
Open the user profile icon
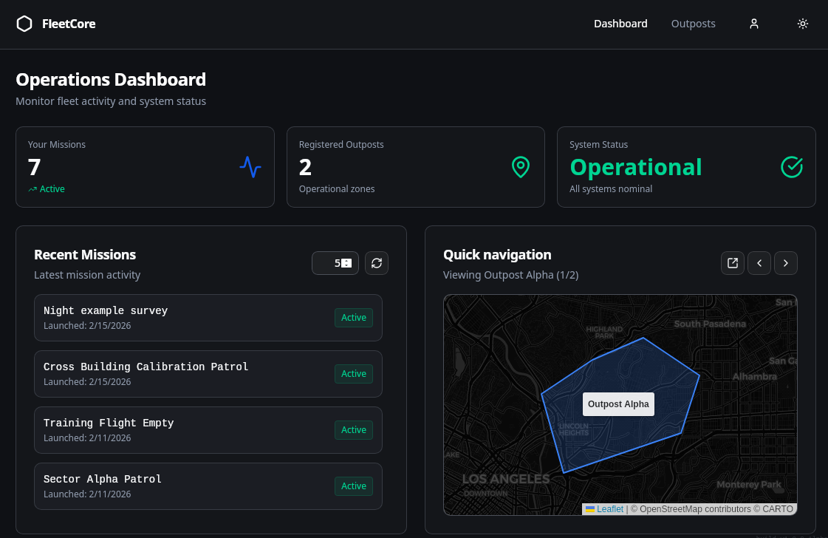coord(754,24)
